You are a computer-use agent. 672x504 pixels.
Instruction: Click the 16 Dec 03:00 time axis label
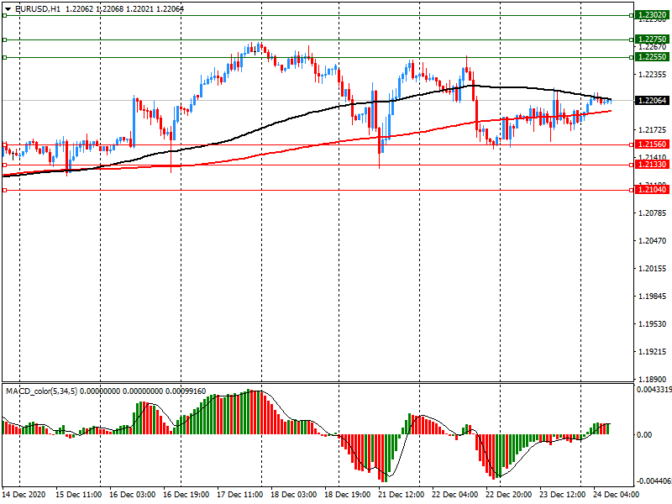tap(133, 495)
